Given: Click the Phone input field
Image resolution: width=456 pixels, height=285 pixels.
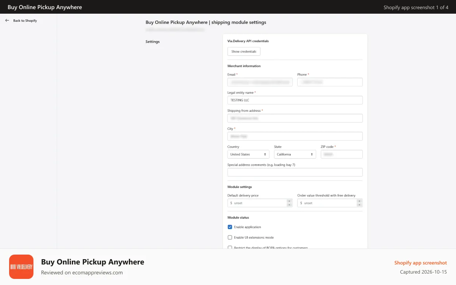Looking at the screenshot, I should click(330, 82).
